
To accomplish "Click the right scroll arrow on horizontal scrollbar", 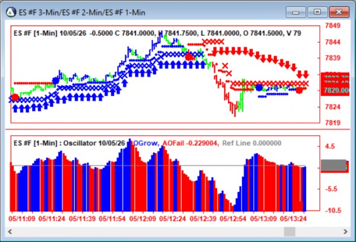I will [345, 231].
